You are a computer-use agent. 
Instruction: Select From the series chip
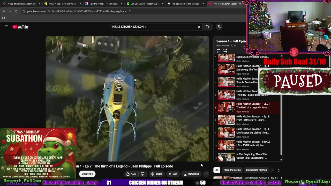[232, 170]
